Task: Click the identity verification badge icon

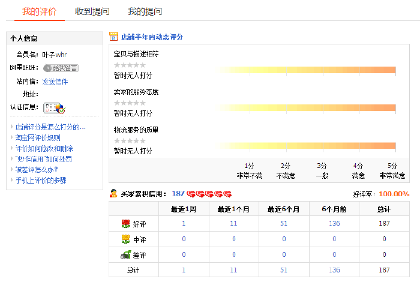Action: (54, 107)
